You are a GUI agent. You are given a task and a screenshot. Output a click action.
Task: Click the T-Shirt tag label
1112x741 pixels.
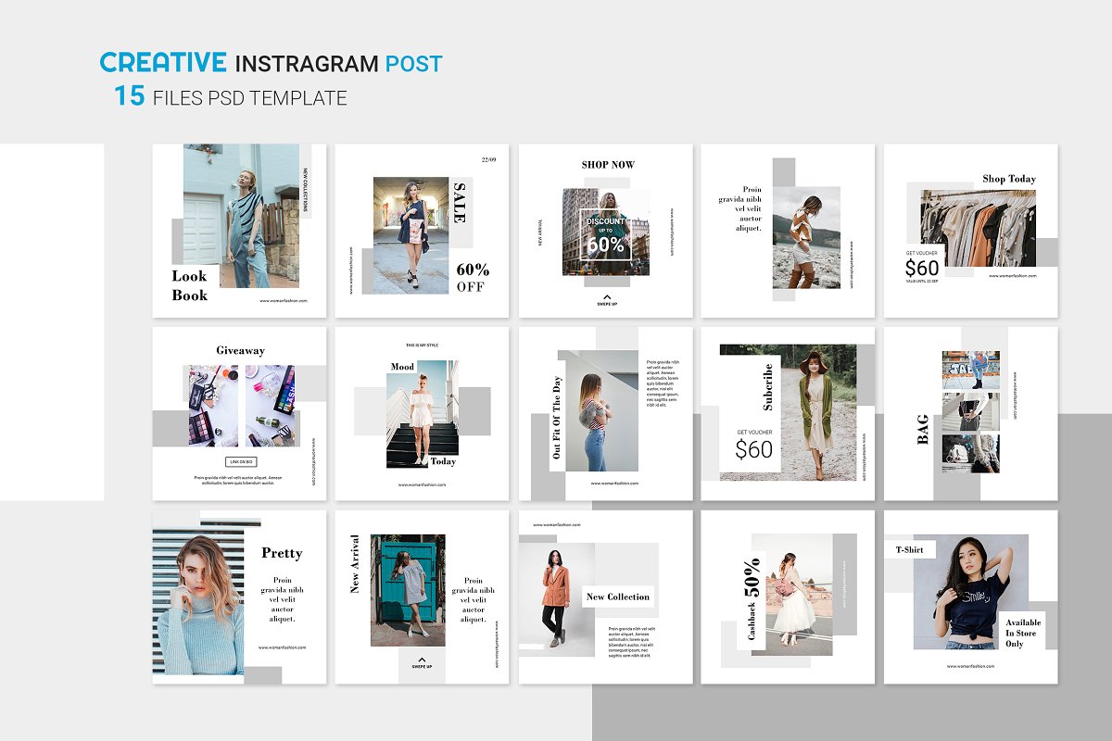pyautogui.click(x=909, y=549)
